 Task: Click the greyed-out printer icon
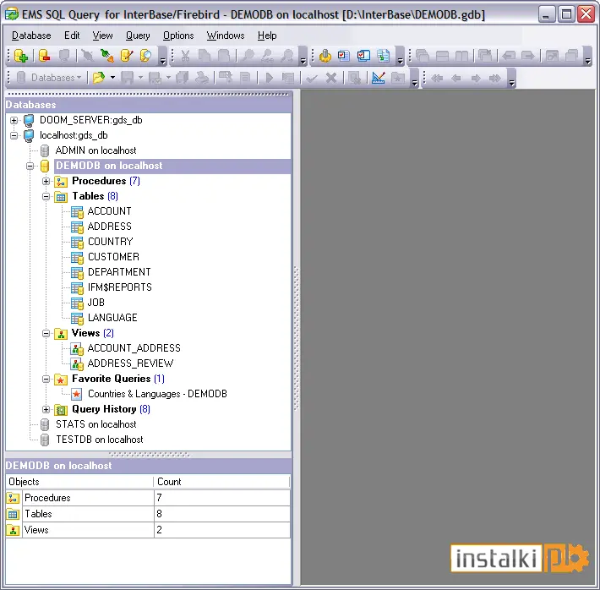(x=202, y=78)
